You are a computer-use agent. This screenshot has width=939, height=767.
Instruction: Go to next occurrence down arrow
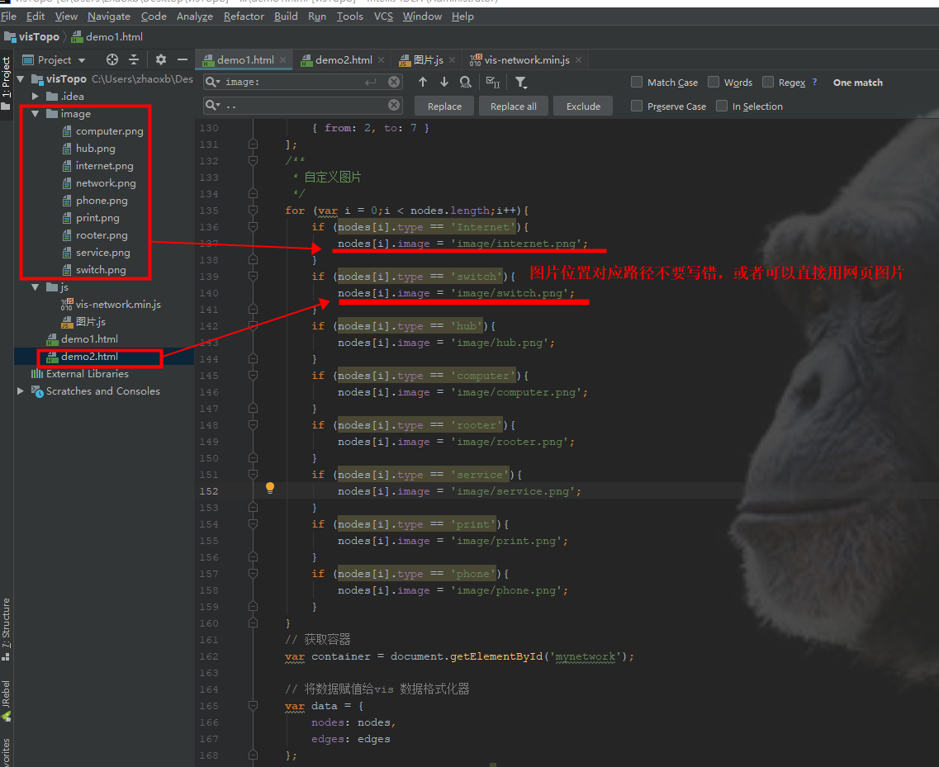coord(443,82)
